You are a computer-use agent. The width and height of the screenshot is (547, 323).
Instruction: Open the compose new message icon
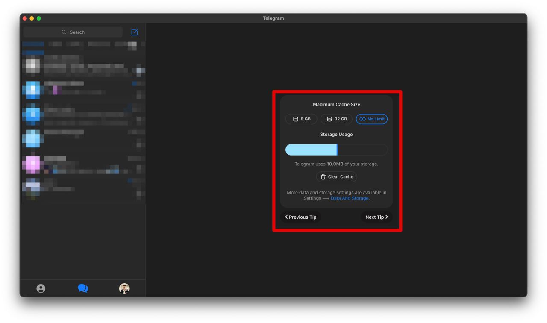click(135, 32)
